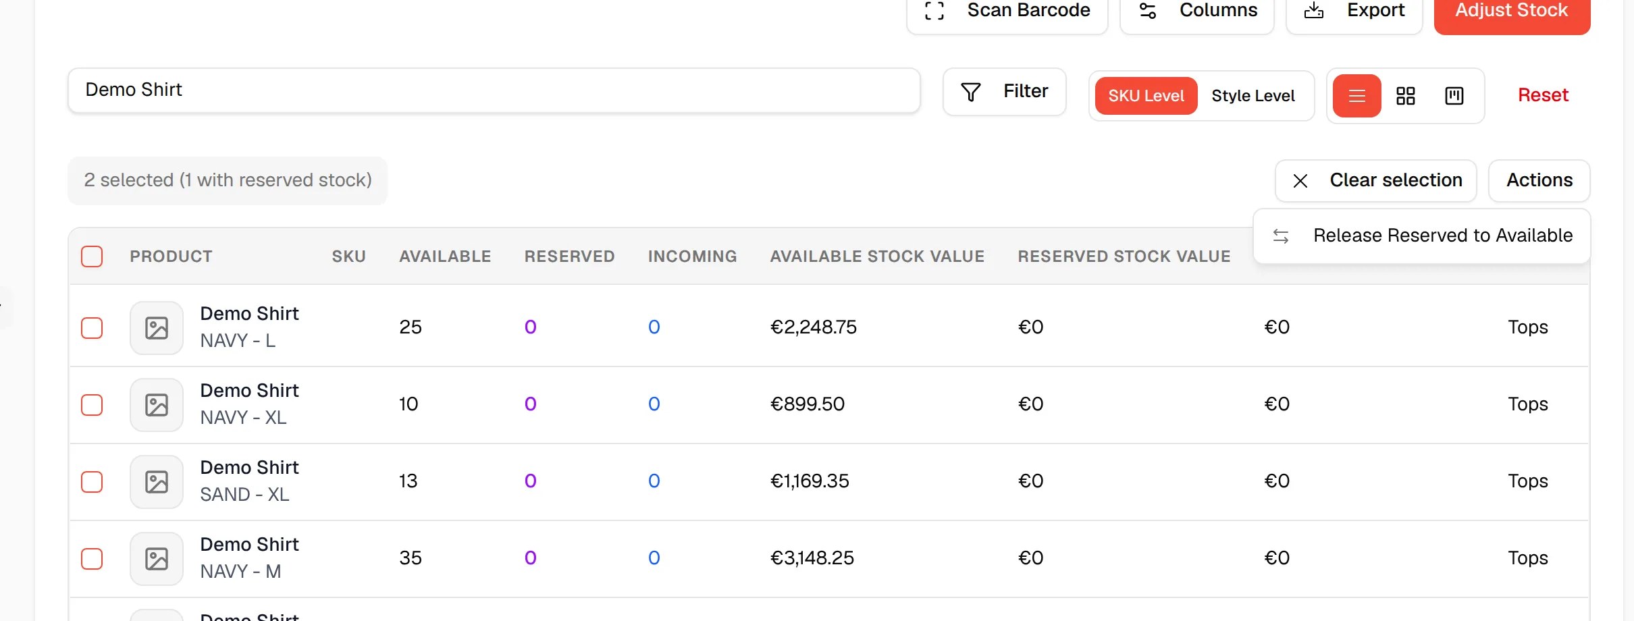Sort by the INCOMING column header
Viewport: 1634px width, 621px height.
pos(692,256)
